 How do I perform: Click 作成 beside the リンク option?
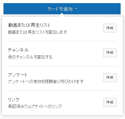pyautogui.click(x=110, y=102)
